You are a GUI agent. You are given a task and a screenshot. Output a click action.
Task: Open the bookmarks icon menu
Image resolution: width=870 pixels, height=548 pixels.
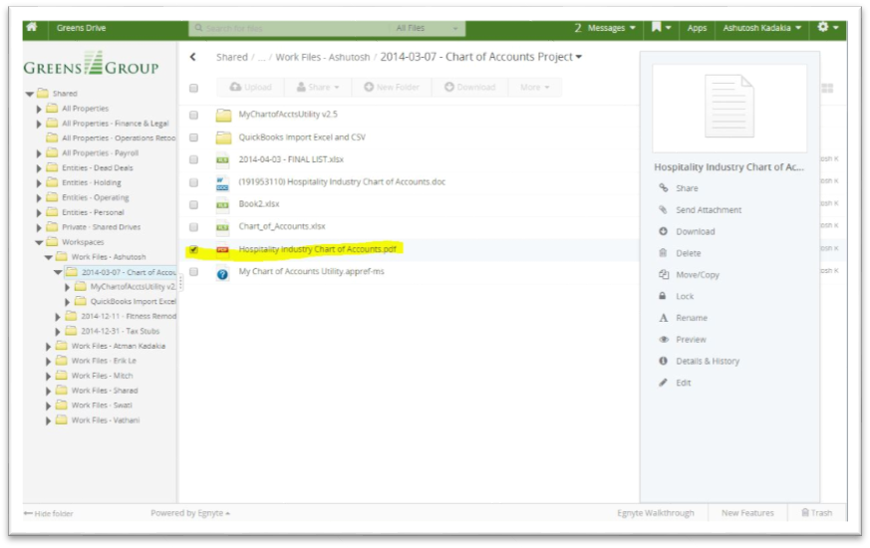pos(661,28)
